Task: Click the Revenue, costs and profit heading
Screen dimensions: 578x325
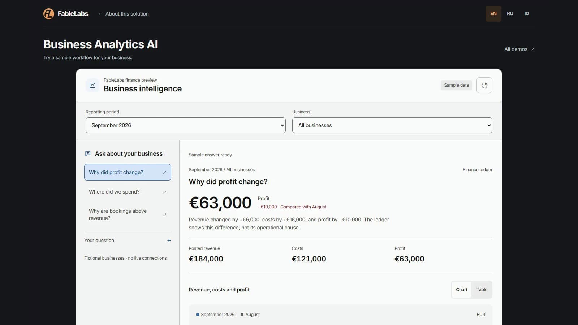Action: 219,290
